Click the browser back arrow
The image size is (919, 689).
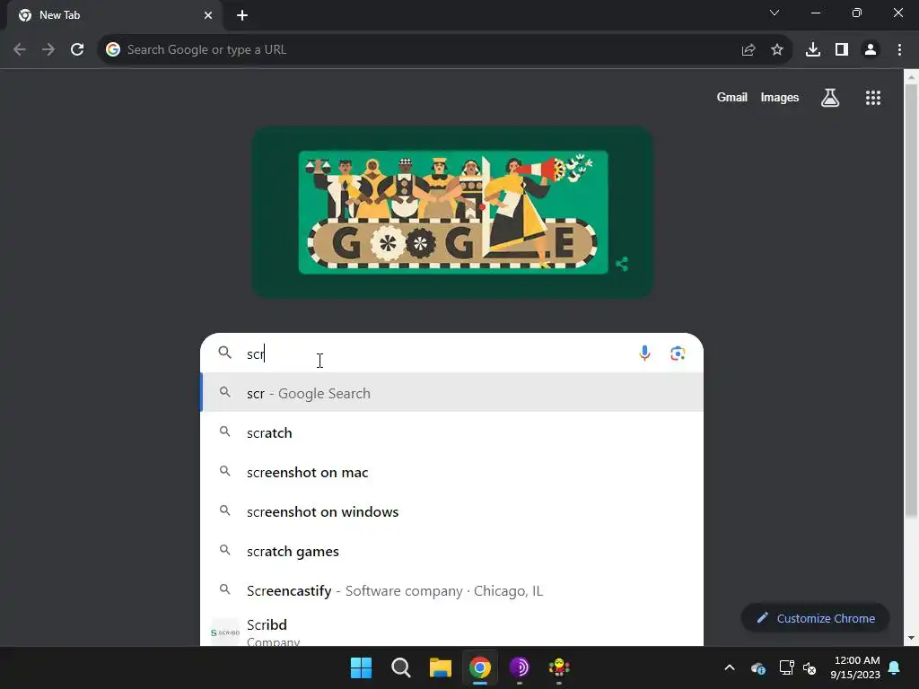pyautogui.click(x=20, y=50)
